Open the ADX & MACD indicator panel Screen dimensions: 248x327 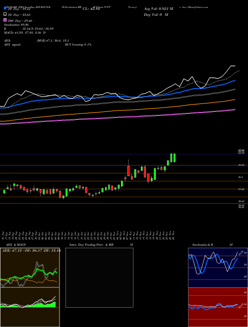click(30, 287)
